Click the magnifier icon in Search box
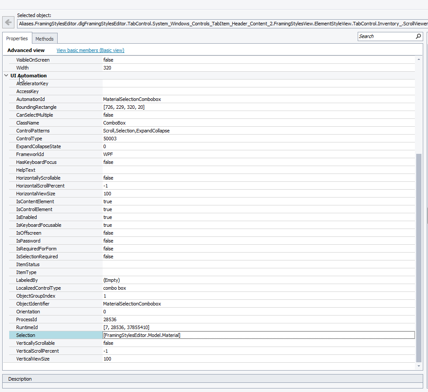 point(418,37)
